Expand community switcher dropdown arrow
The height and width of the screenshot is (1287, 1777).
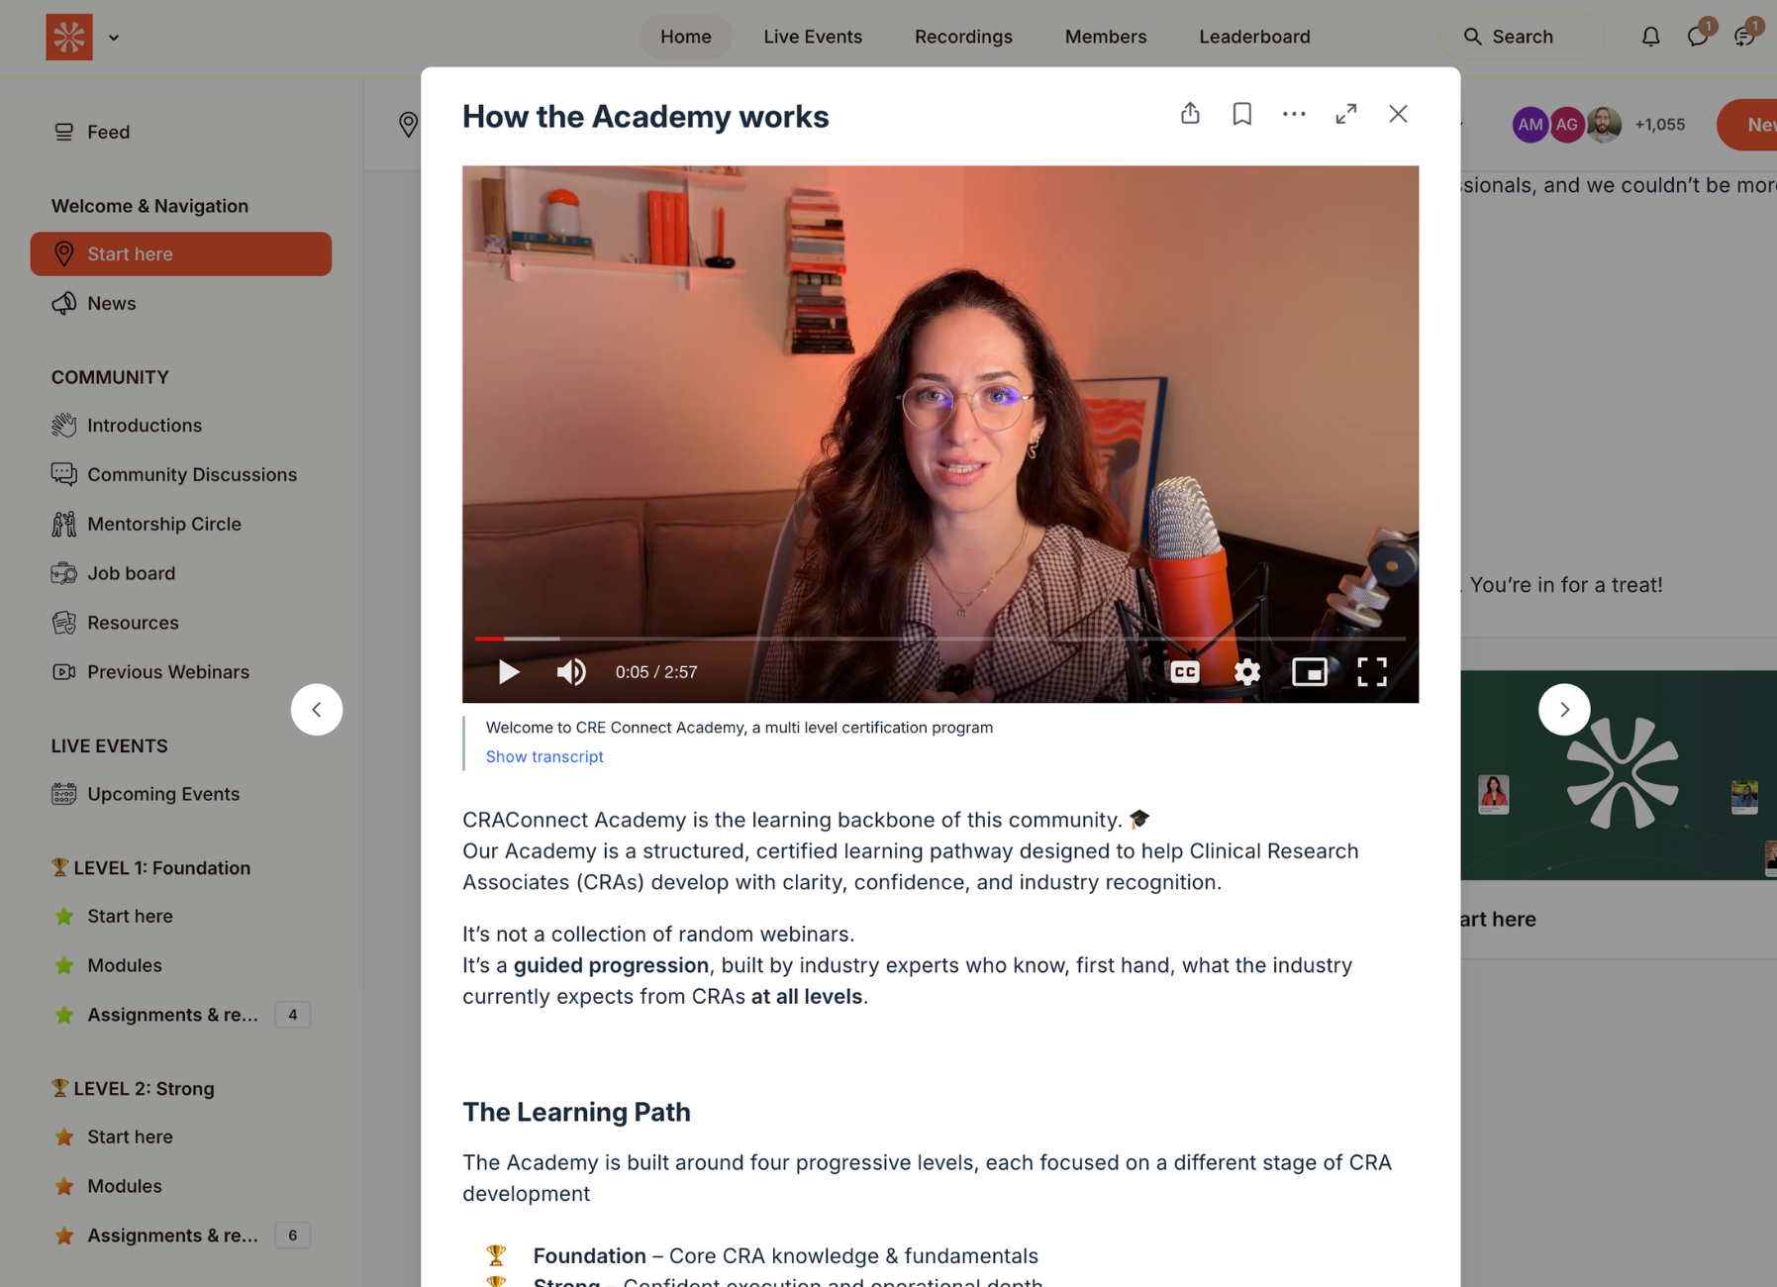(x=114, y=38)
